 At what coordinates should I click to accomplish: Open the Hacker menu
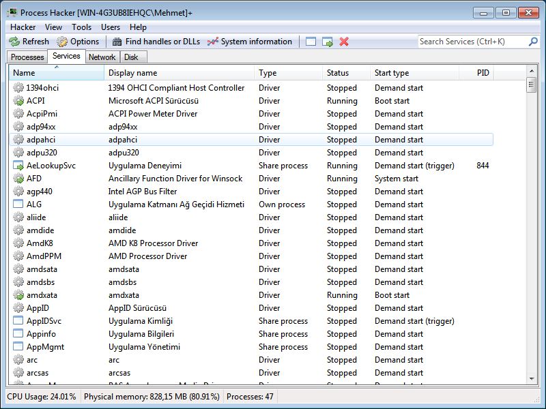[x=23, y=27]
